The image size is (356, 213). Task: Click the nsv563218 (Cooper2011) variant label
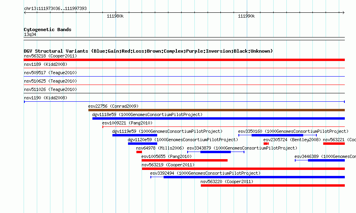tap(50, 56)
